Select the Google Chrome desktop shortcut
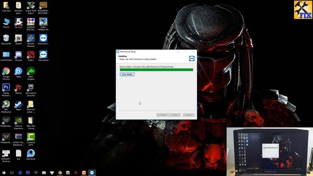 click(x=6, y=74)
